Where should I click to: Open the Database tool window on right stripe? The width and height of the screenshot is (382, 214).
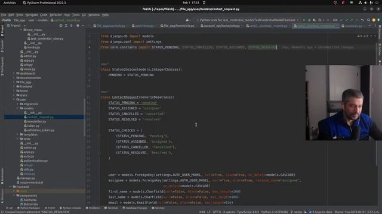tap(380, 32)
